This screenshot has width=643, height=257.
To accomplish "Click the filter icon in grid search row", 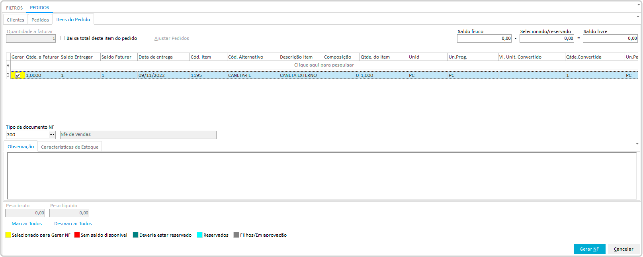I will click(x=8, y=65).
